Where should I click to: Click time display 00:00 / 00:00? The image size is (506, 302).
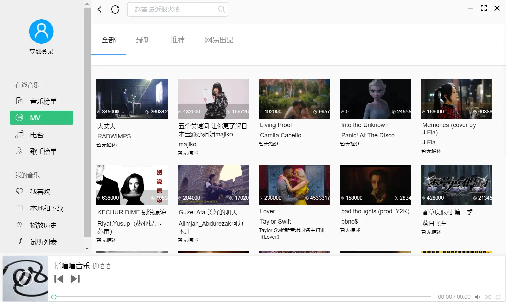pos(454,297)
